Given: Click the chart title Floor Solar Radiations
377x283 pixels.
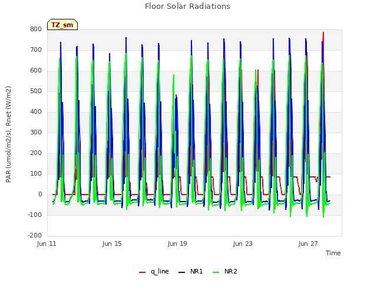Looking at the screenshot, I should point(187,6).
